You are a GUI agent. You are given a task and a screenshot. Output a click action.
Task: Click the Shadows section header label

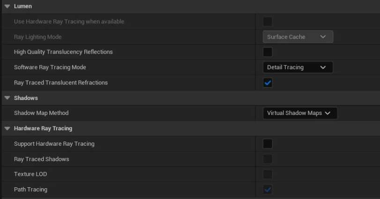(x=26, y=98)
